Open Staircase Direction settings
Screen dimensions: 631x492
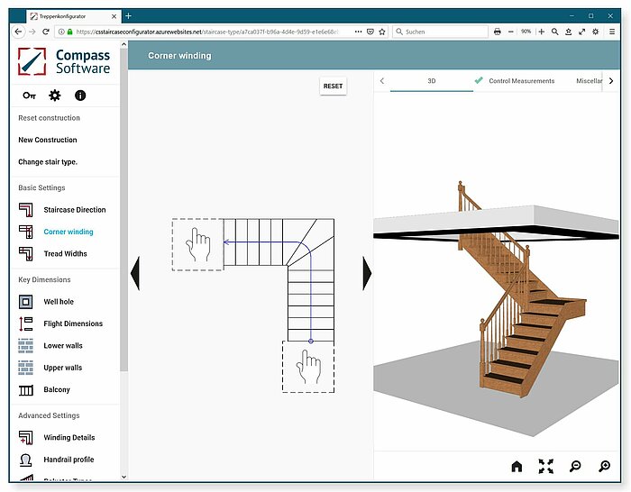point(75,210)
